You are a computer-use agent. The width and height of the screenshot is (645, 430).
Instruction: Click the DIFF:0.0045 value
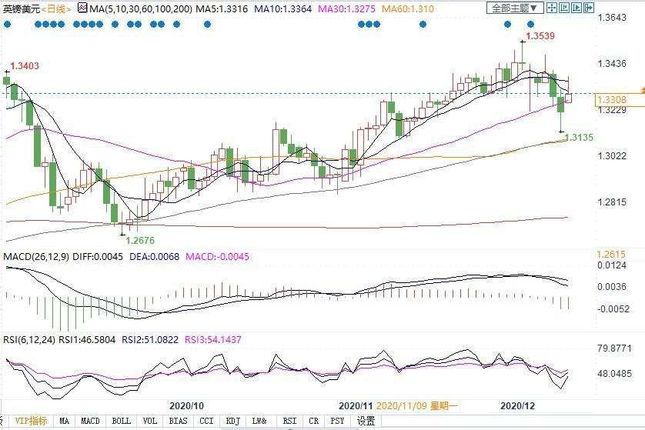tap(98, 256)
